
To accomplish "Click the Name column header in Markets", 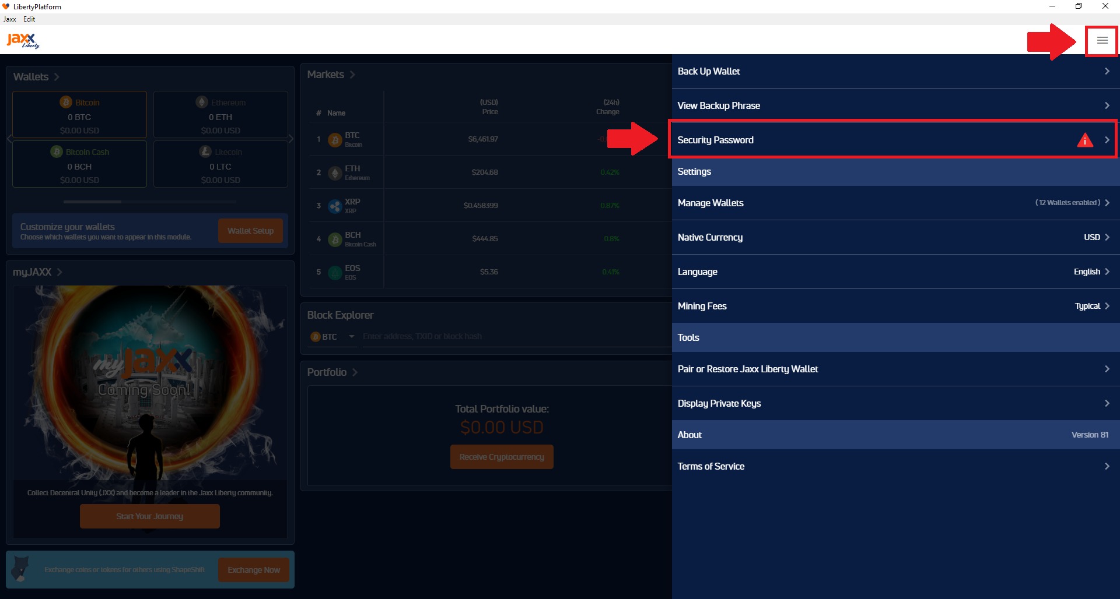I will tap(336, 113).
